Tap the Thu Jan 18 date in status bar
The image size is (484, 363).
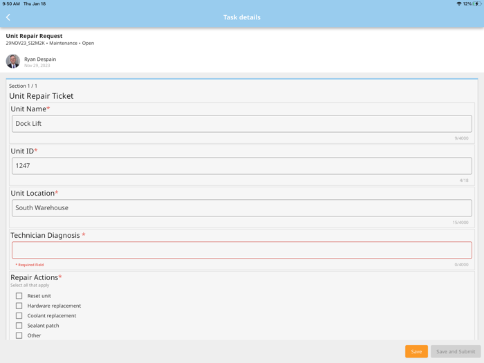click(x=35, y=3)
